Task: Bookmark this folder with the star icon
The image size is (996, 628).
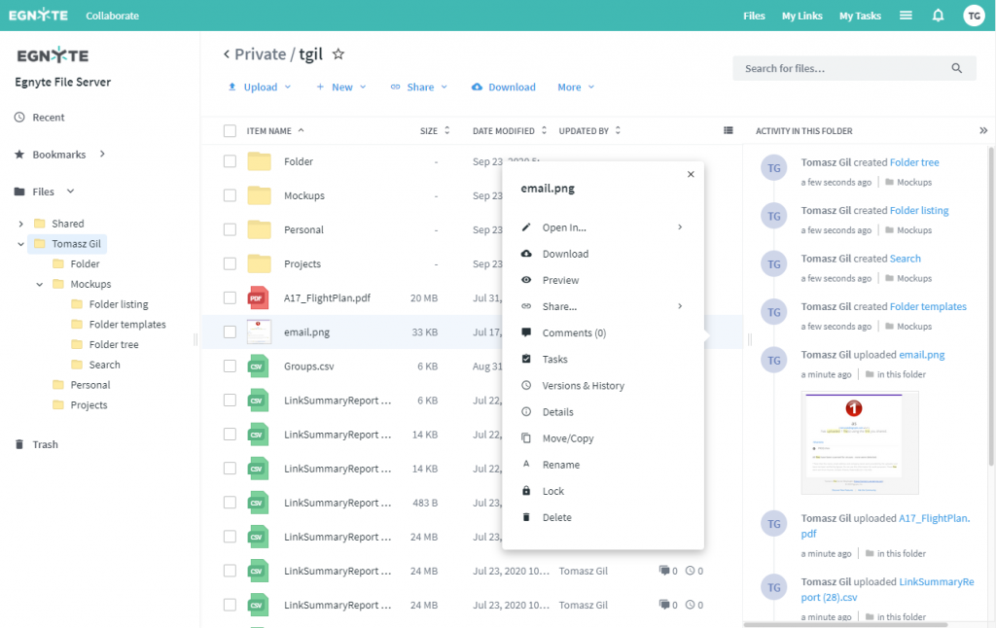Action: (x=338, y=54)
